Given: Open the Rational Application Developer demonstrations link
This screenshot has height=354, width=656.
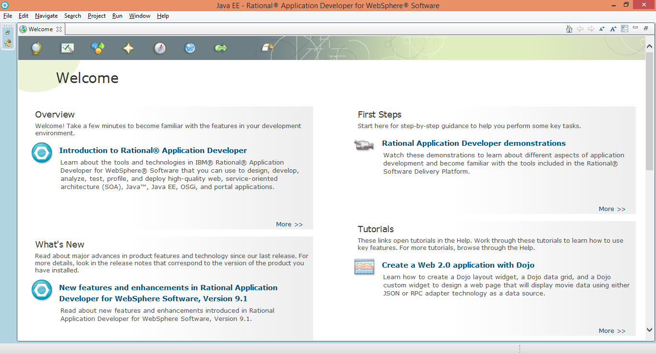Looking at the screenshot, I should (474, 143).
